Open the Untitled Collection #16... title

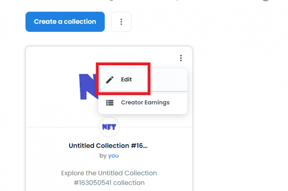(108, 146)
